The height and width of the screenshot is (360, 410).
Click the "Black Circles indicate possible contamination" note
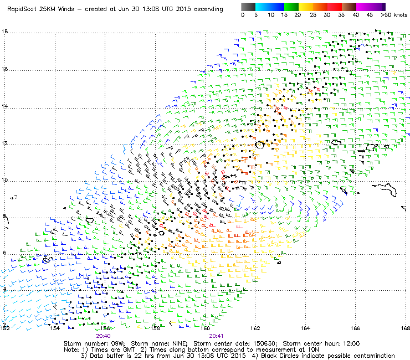[328, 356]
